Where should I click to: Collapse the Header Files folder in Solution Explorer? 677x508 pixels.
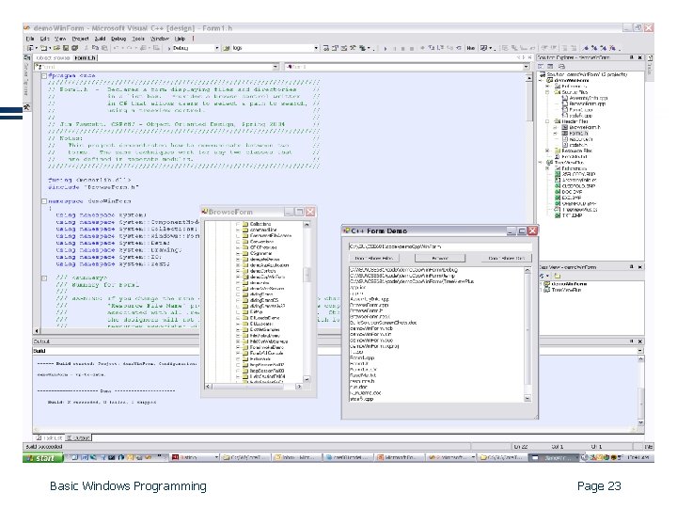(548, 120)
